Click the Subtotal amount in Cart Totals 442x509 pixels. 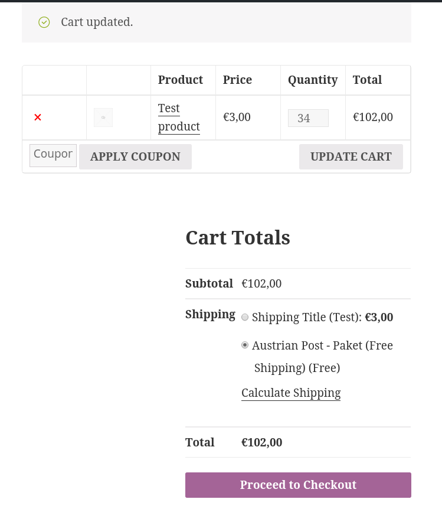(x=261, y=283)
